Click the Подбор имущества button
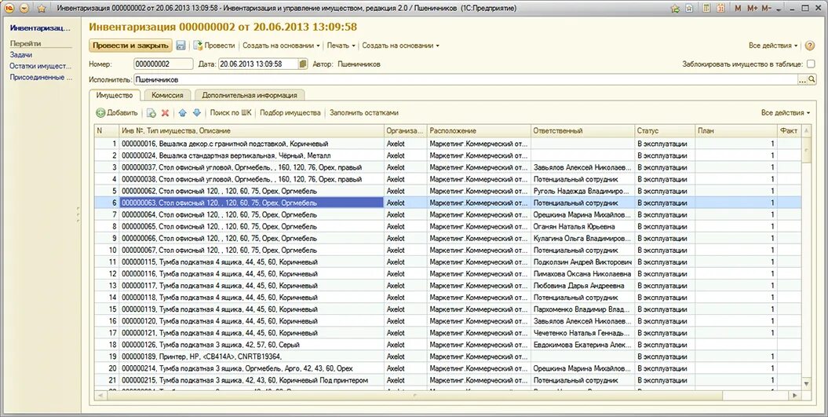 click(290, 112)
